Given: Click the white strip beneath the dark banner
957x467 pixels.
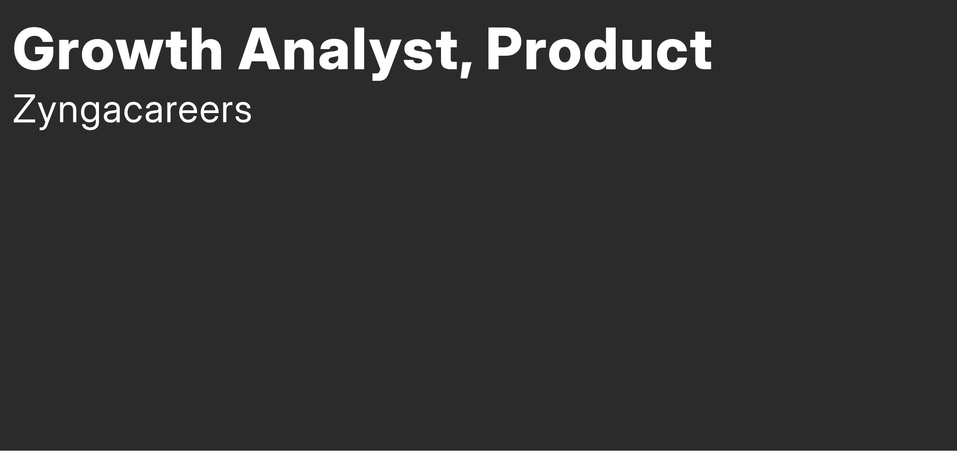Looking at the screenshot, I should (478, 459).
